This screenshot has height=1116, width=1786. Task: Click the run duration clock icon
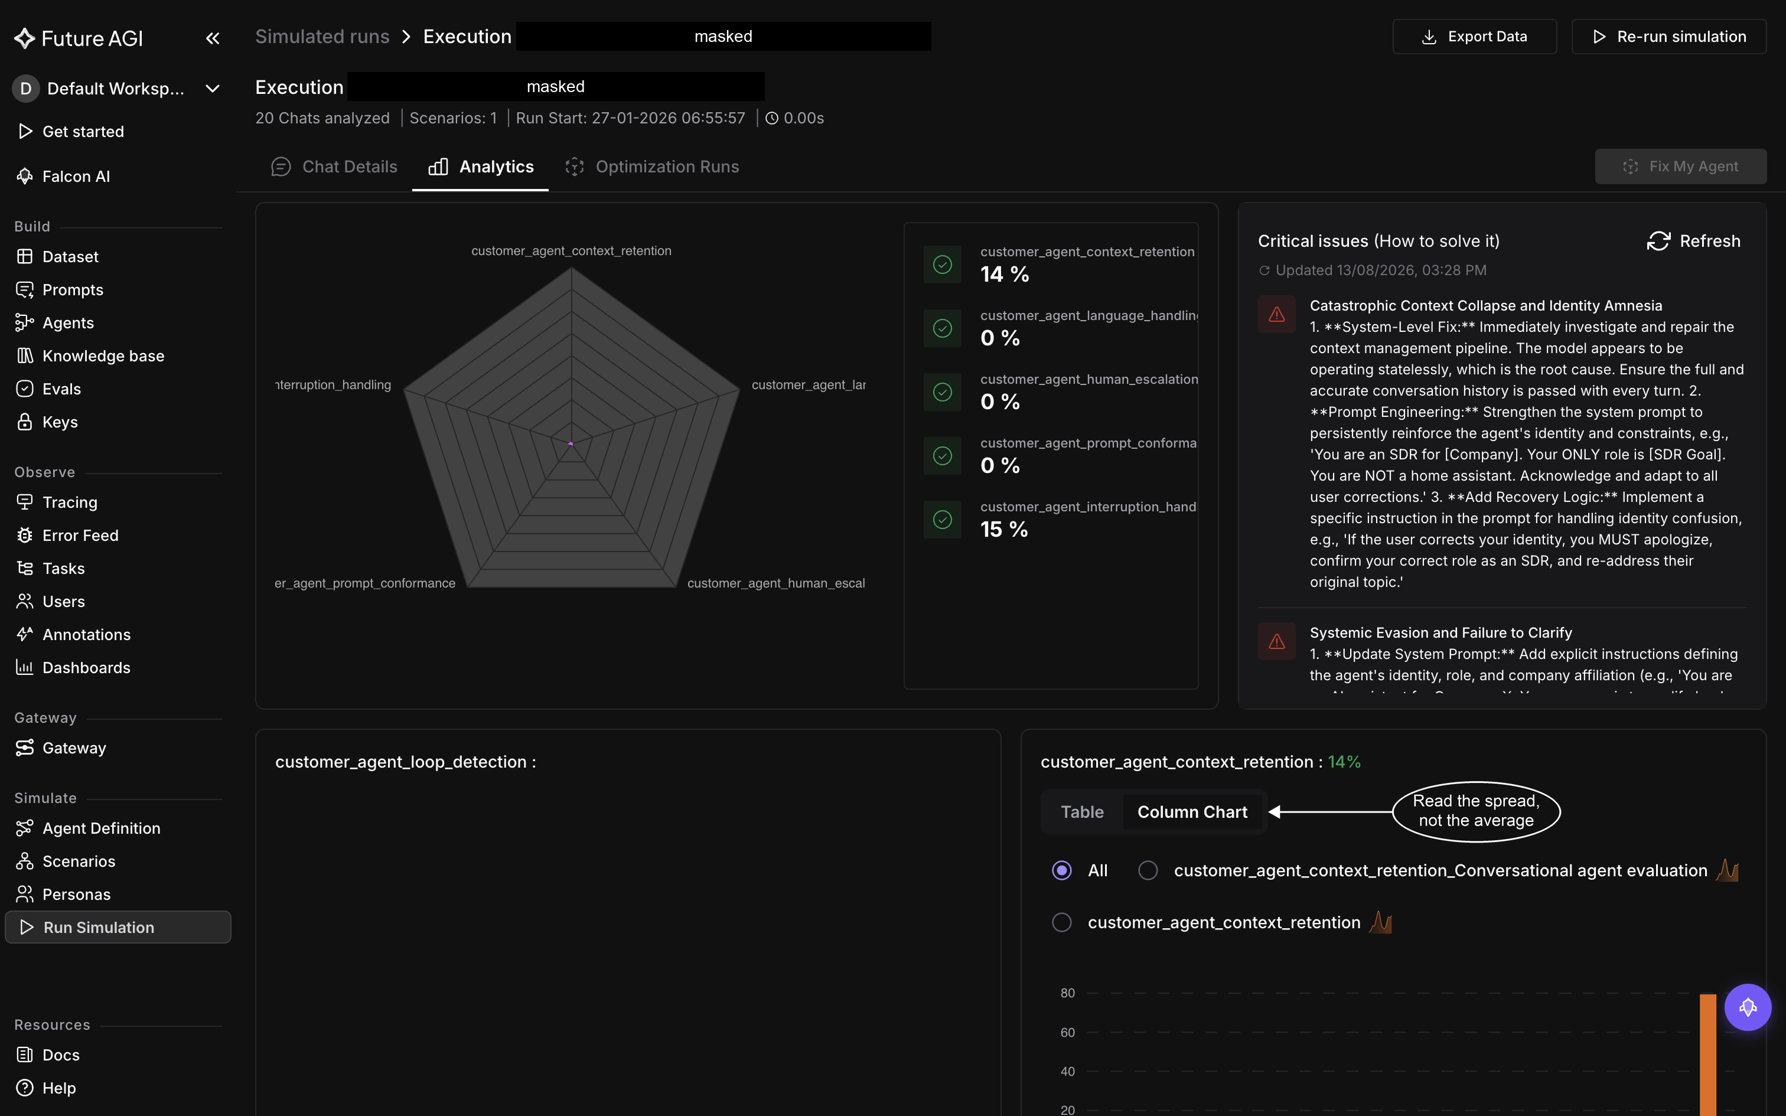pyautogui.click(x=771, y=118)
